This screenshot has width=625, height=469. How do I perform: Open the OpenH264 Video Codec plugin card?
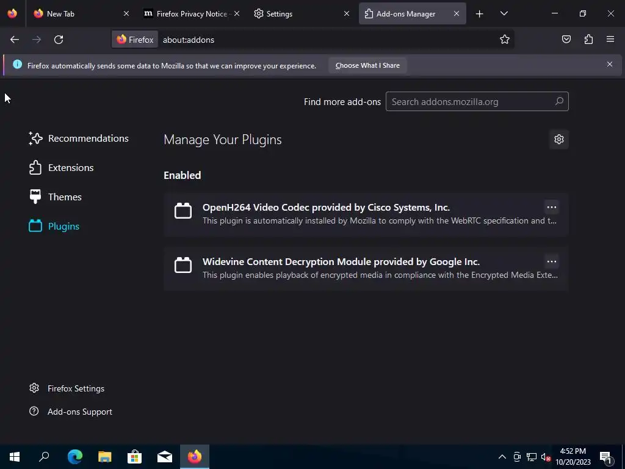pyautogui.click(x=366, y=214)
